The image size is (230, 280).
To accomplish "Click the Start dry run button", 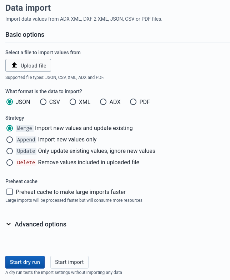I will (x=25, y=262).
